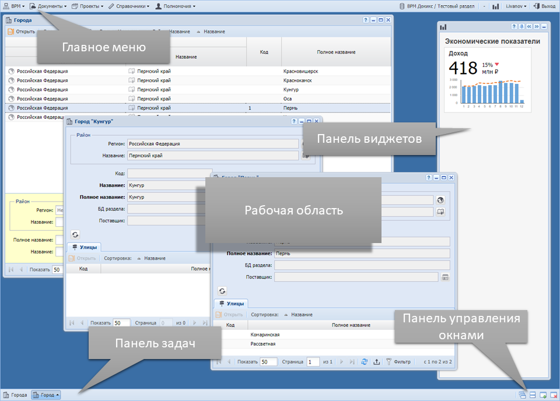Edit Показать page size in Пермь window
560x401 pixels.
tap(268, 362)
